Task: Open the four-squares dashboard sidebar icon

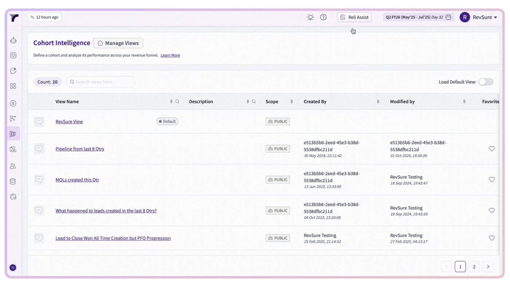Action: tap(13, 86)
